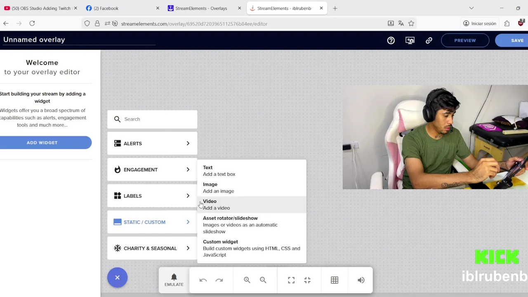
Task: Click the EMULATE label
Action: coord(174,285)
